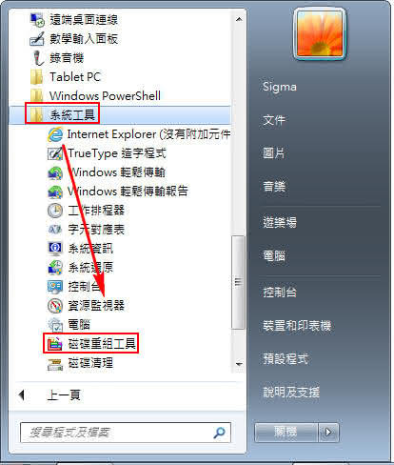Viewport: 394px width, 465px height.
Task: Collapse the 系統工具 folder
Action: (120, 114)
